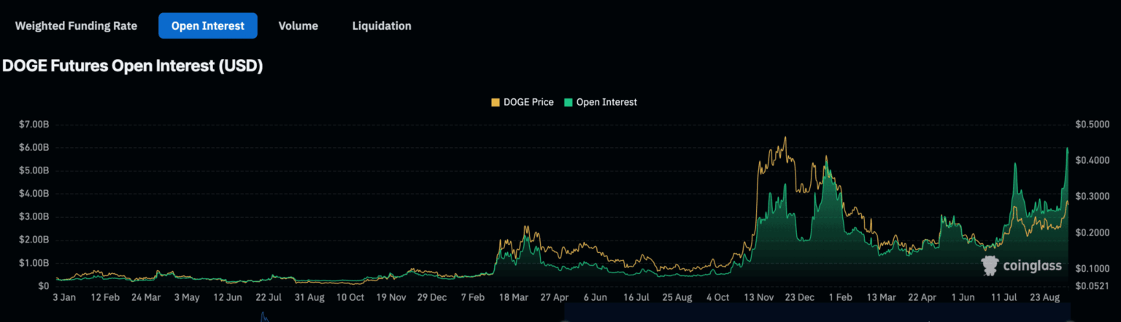Select the Open Interest tab

click(x=207, y=25)
